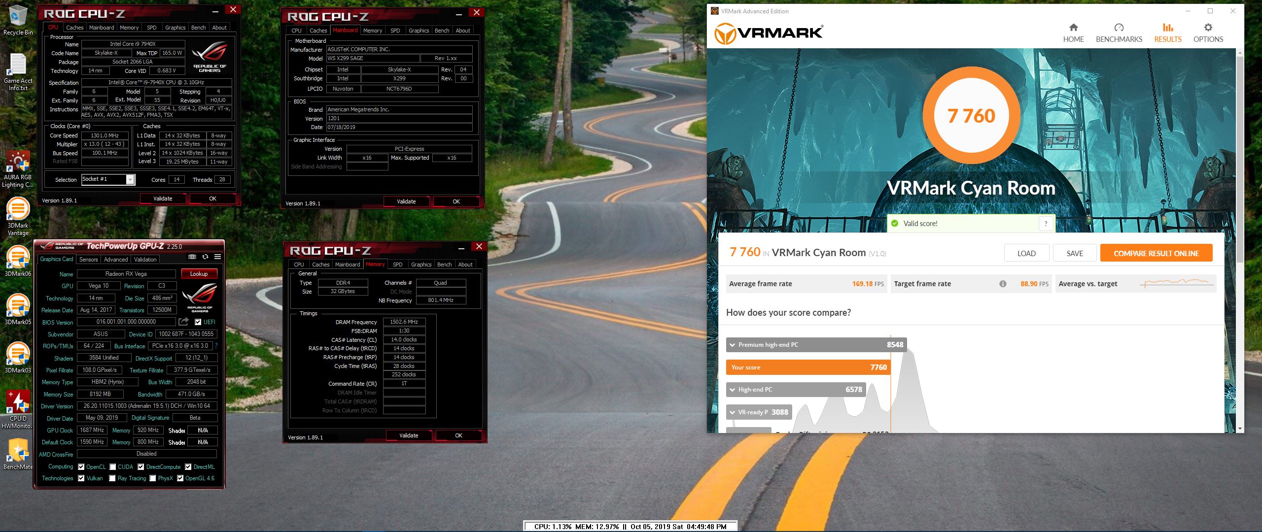Toggle the UEFI checkbox in GPU-Z
This screenshot has height=532, width=1262.
(x=198, y=322)
